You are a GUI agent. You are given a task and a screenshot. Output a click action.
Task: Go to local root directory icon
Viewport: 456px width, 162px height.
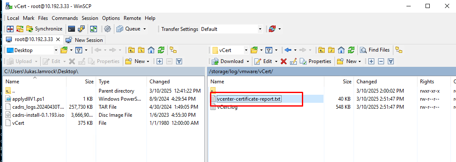point(141,50)
